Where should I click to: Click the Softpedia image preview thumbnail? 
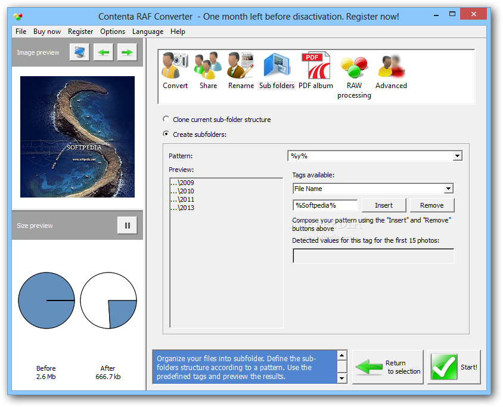[77, 137]
